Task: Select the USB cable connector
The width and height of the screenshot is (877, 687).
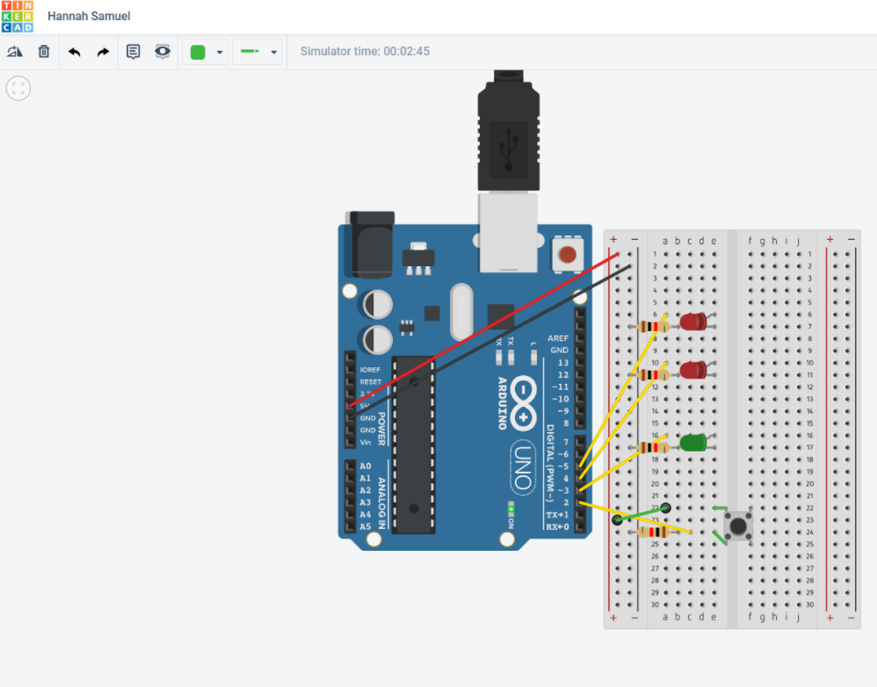Action: [x=509, y=134]
